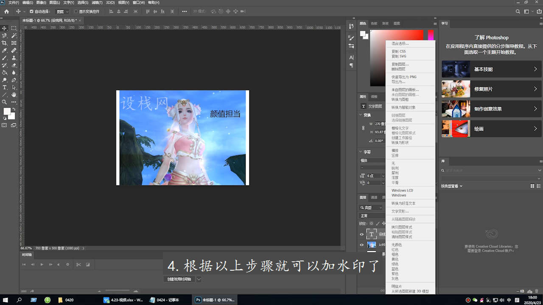The image size is (543, 305).
Task: Click the foreground color swatch in toolbar
Action: pos(7,111)
